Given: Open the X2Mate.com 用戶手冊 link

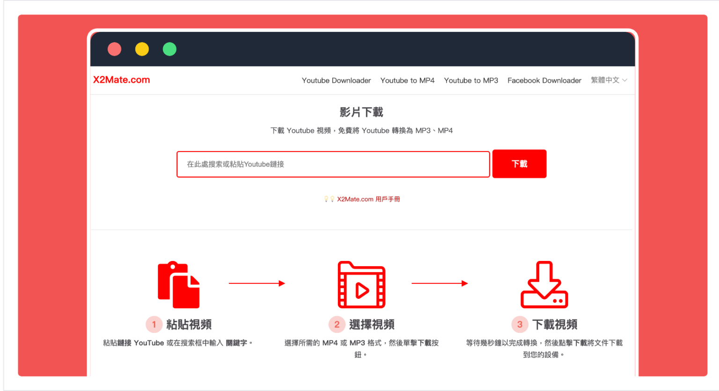Looking at the screenshot, I should [369, 198].
